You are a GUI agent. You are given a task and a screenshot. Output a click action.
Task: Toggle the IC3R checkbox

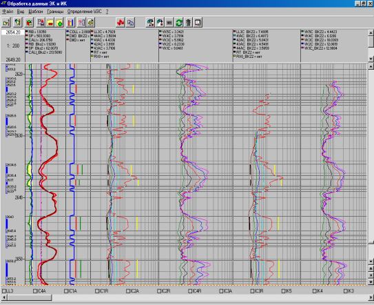tap(252, 291)
